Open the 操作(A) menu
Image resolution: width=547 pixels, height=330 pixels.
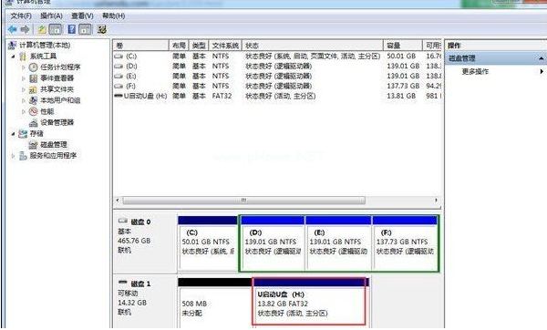coord(51,16)
